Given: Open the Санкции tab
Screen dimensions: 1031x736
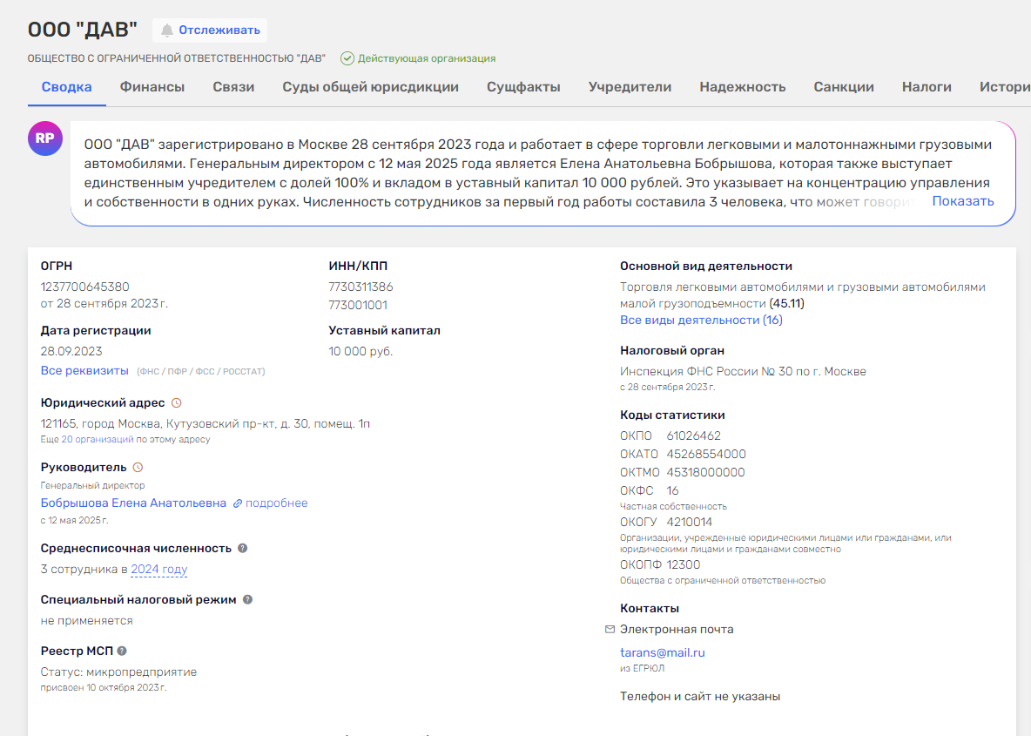Looking at the screenshot, I should 844,87.
